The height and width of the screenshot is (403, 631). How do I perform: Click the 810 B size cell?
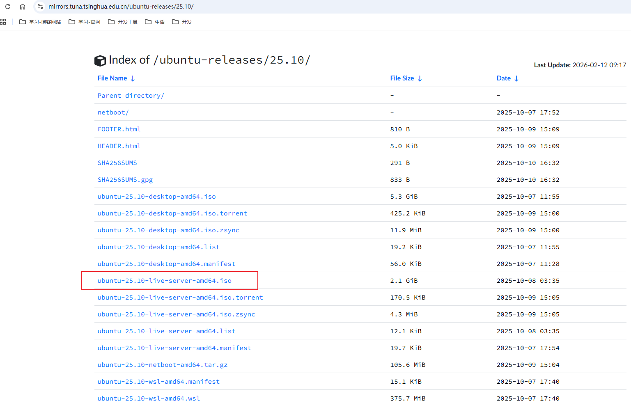[x=400, y=129]
